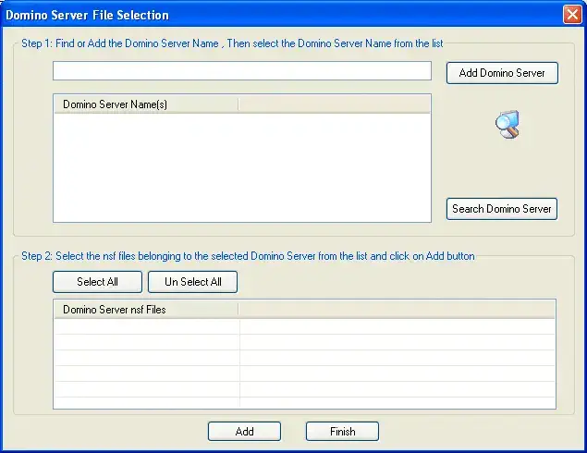Click the Add button at bottom
Screen dimensions: 587x453
pos(244,432)
